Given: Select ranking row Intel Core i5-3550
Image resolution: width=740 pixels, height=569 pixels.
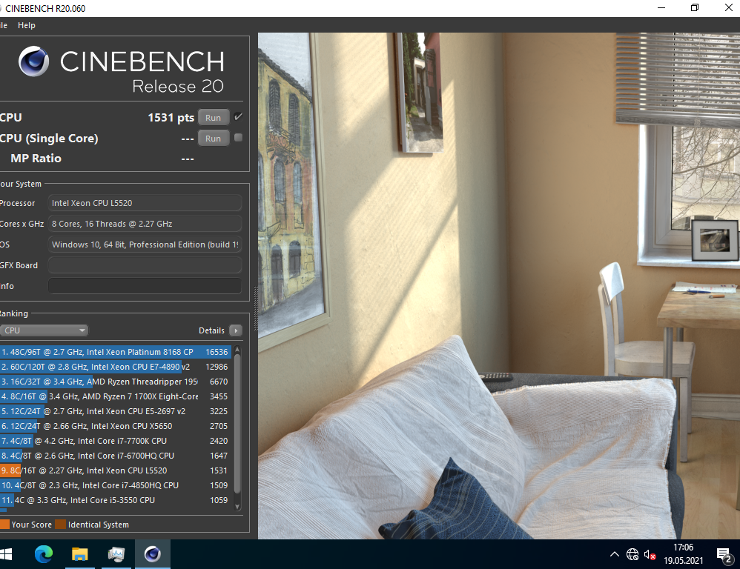Looking at the screenshot, I should point(116,500).
